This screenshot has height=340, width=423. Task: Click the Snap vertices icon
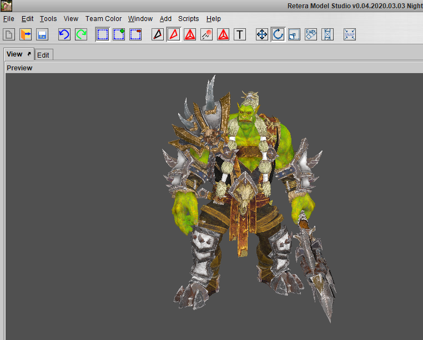coord(350,34)
